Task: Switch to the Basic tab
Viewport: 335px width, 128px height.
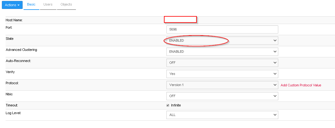Action: [31, 5]
